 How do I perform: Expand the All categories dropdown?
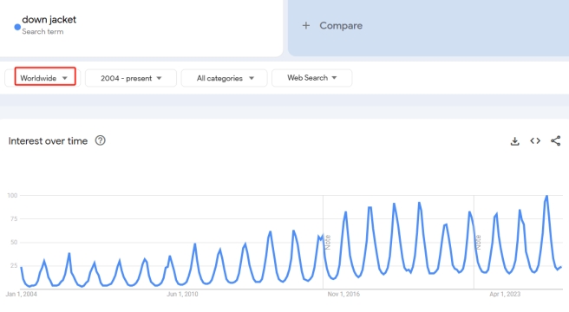(x=225, y=78)
